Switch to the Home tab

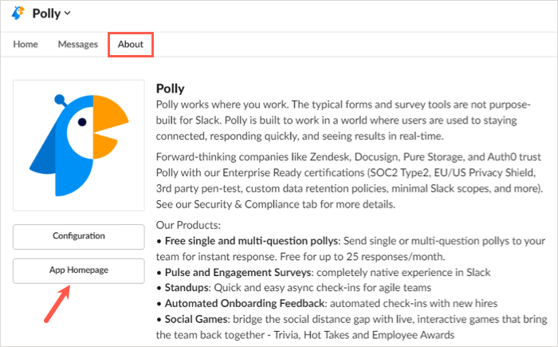(x=26, y=45)
